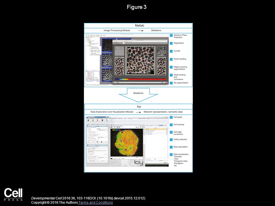Image resolution: width=275 pixels, height=206 pixels.
Task: Click the blue-to-red color bar in Matlab figure
Action: coord(140,79)
